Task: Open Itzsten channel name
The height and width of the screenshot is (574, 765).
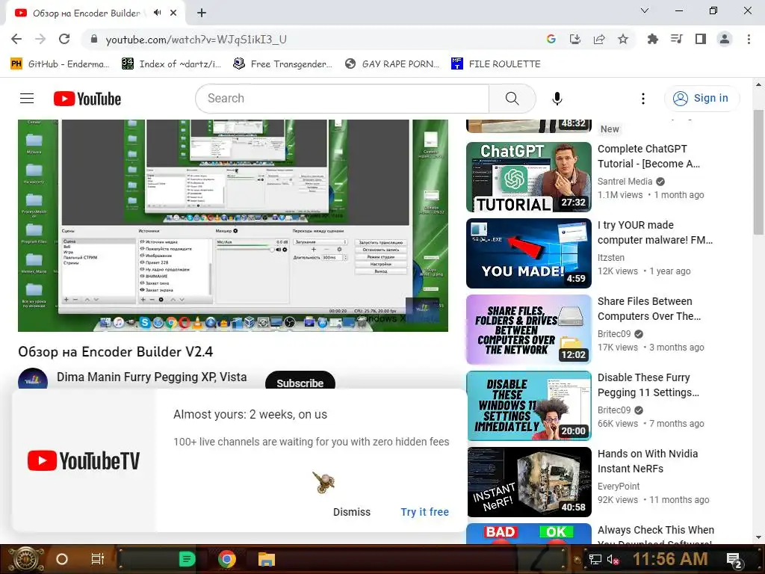Action: click(611, 258)
